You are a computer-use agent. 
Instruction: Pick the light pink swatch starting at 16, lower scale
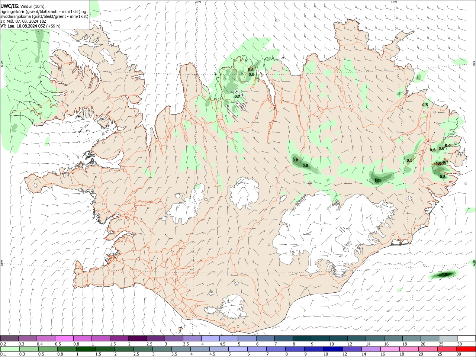390,349
